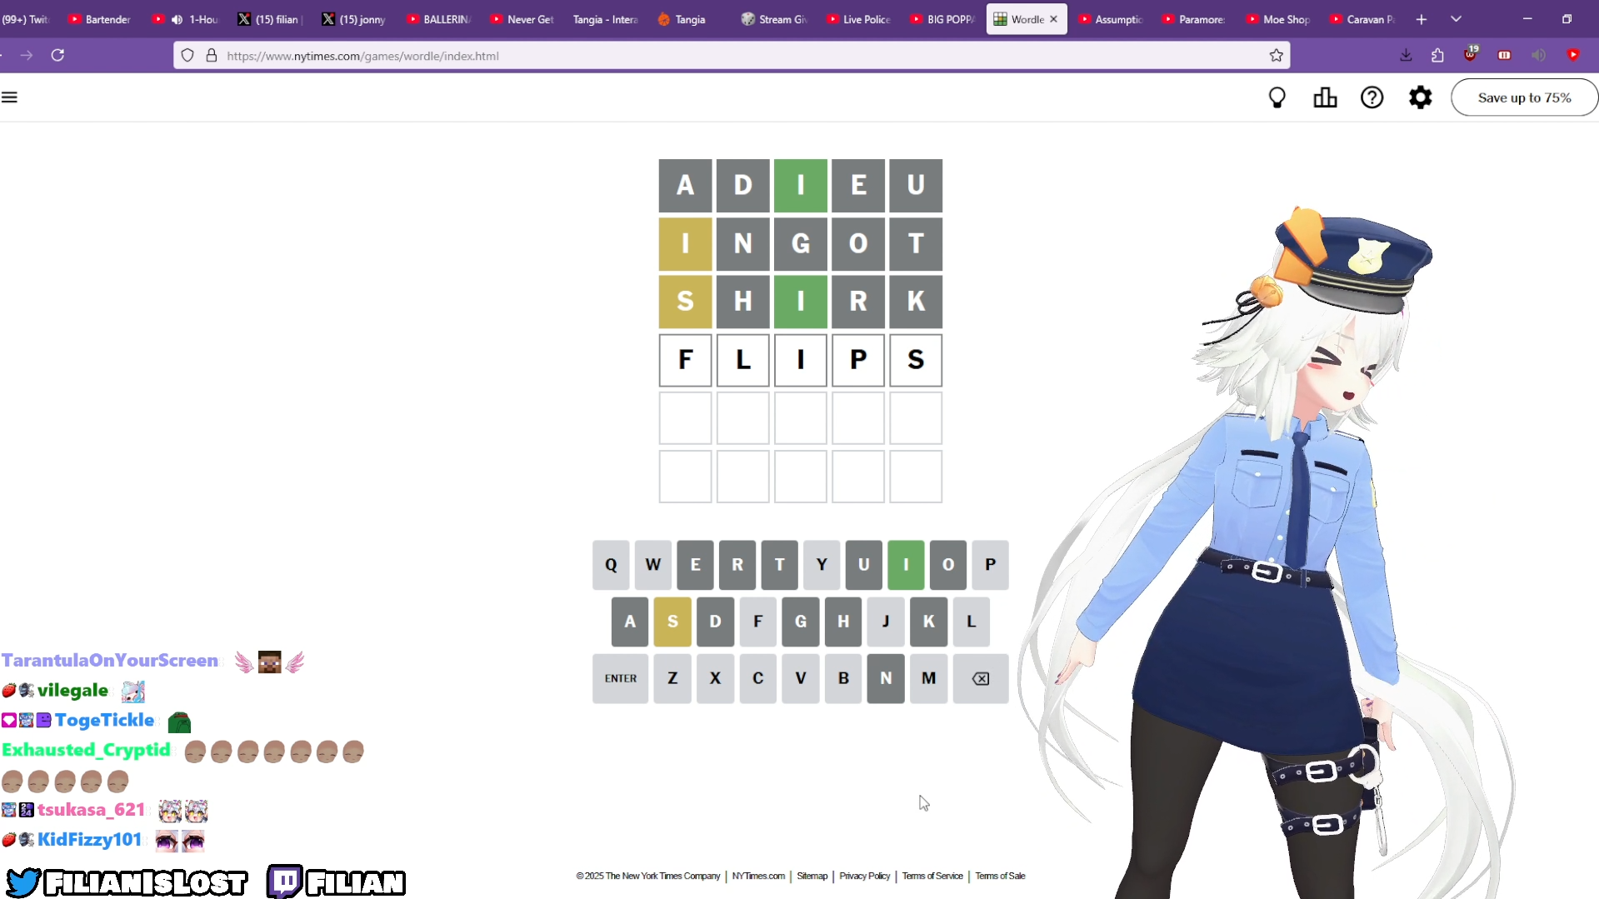This screenshot has width=1599, height=899.
Task: Open the NYTimes.com footer link
Action: point(758,876)
